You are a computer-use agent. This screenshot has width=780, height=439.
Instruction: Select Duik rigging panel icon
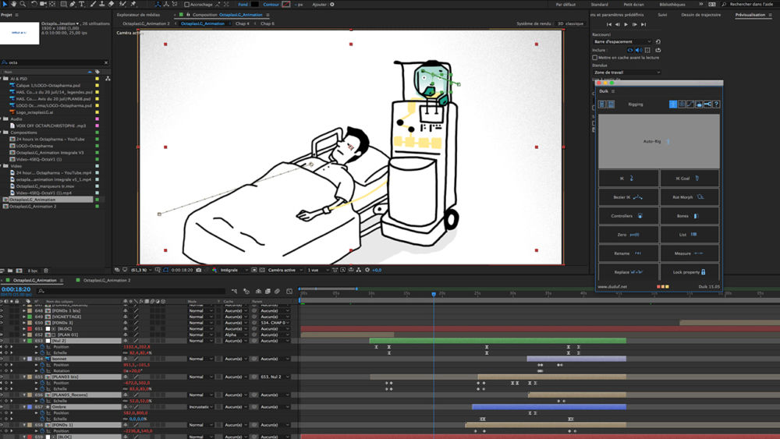(x=672, y=104)
